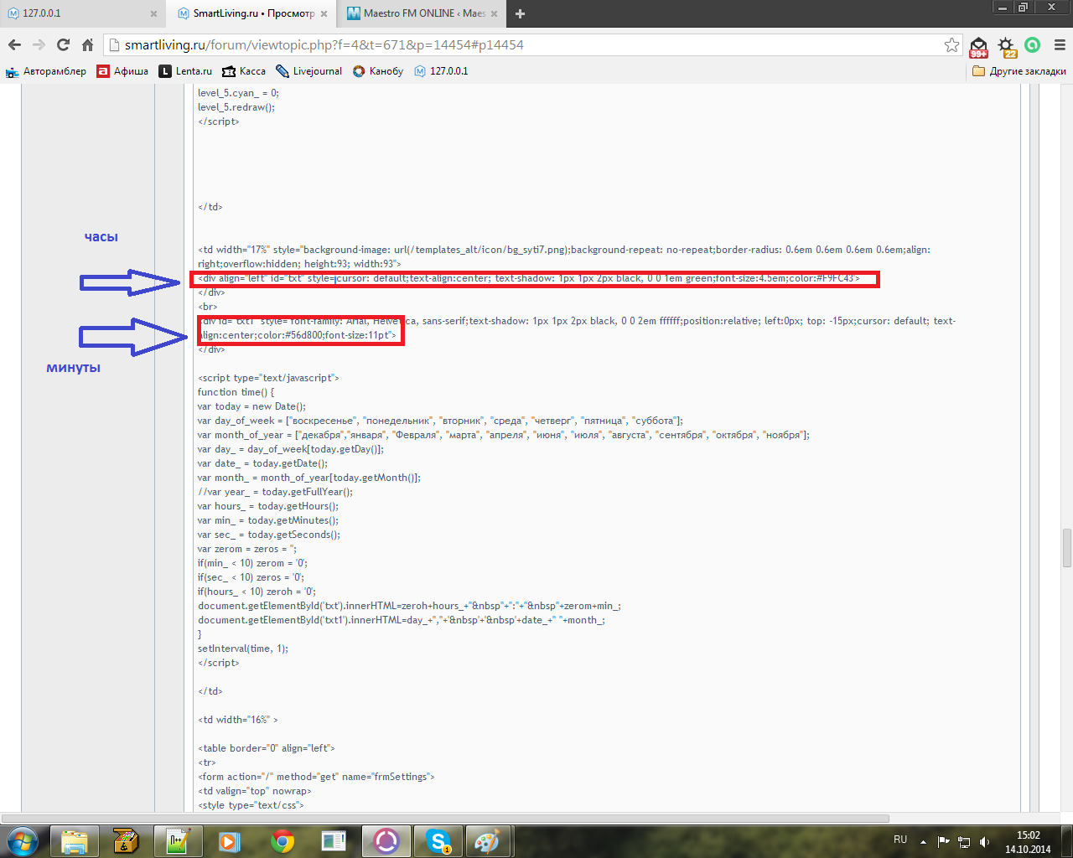Viewport: 1073px width, 858px height.
Task: Switch to the 127.0.0.1 tab
Action: (x=81, y=13)
